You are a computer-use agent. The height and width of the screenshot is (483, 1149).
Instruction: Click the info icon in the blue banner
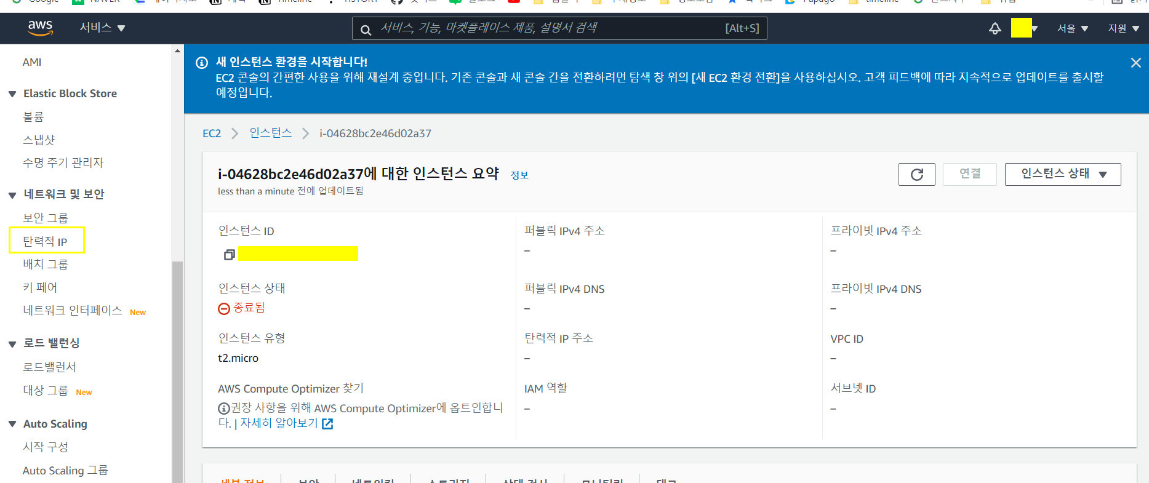click(x=202, y=62)
